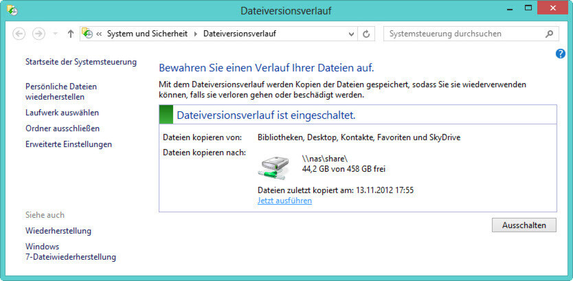
Task: Open Erweiterte Einstellungen
Action: [69, 144]
